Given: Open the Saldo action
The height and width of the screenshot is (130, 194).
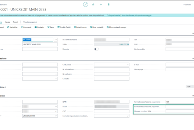Looking at the screenshot, I should [51, 27].
